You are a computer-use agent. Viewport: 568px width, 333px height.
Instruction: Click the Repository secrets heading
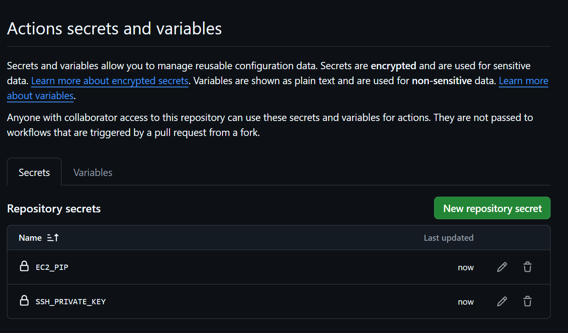(x=54, y=209)
